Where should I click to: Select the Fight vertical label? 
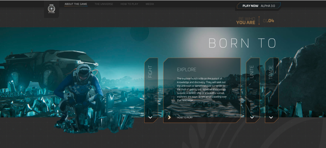coord(151,72)
